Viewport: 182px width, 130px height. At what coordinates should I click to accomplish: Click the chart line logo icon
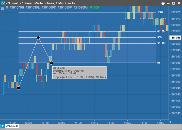(3, 3)
